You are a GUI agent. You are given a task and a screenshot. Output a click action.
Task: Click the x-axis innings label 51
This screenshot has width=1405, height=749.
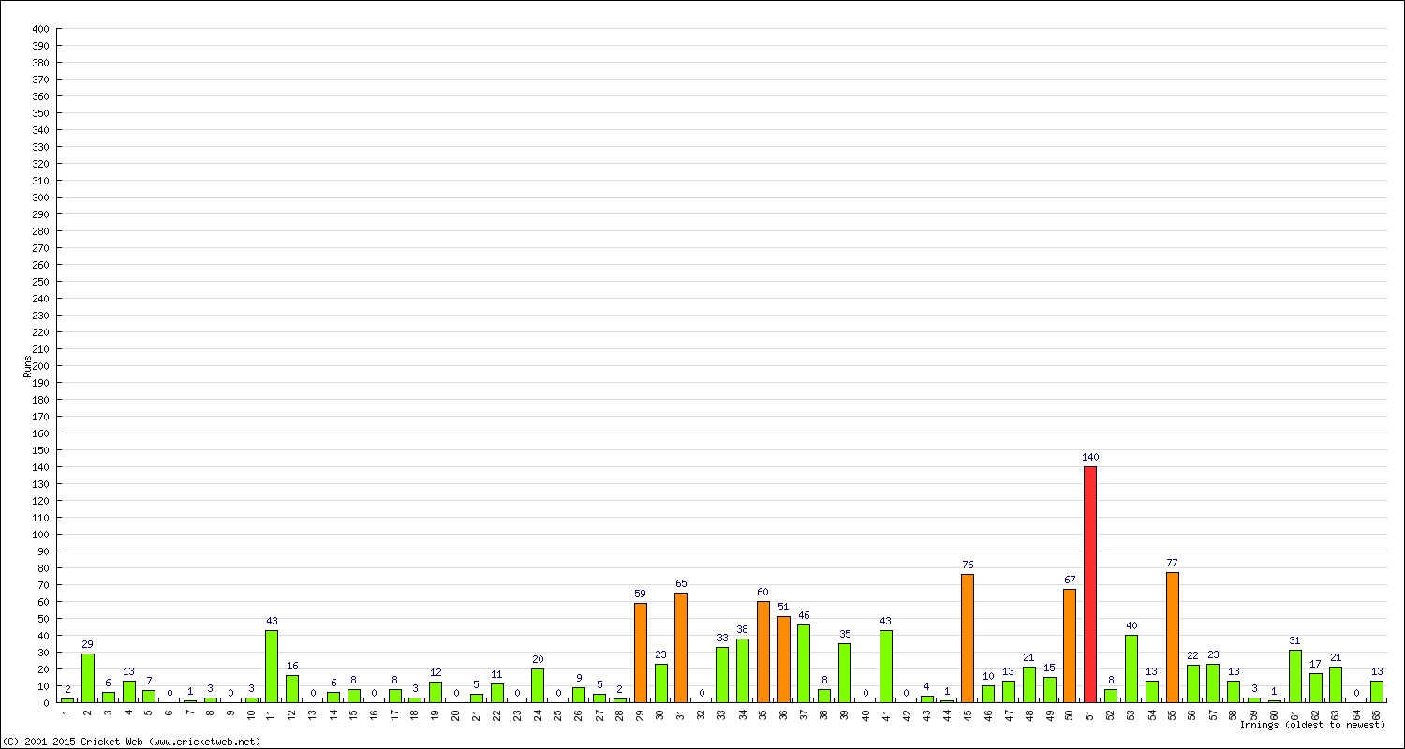tap(1090, 714)
